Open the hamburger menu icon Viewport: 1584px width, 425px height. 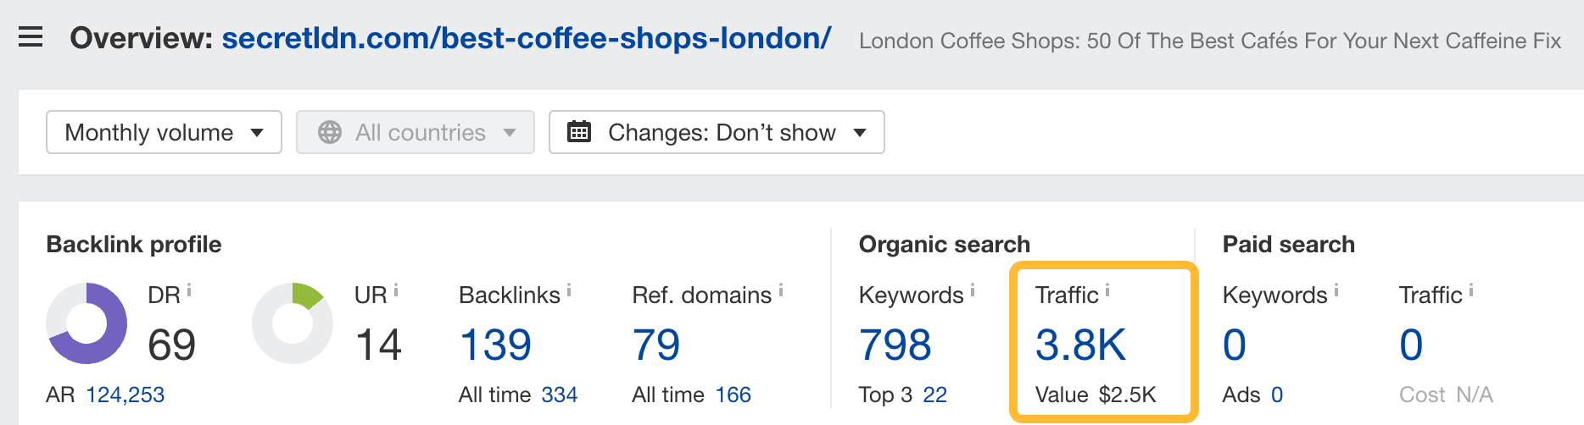point(31,37)
